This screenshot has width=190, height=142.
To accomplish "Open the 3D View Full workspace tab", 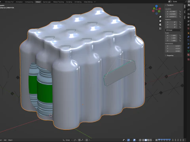I will pos(9,2).
